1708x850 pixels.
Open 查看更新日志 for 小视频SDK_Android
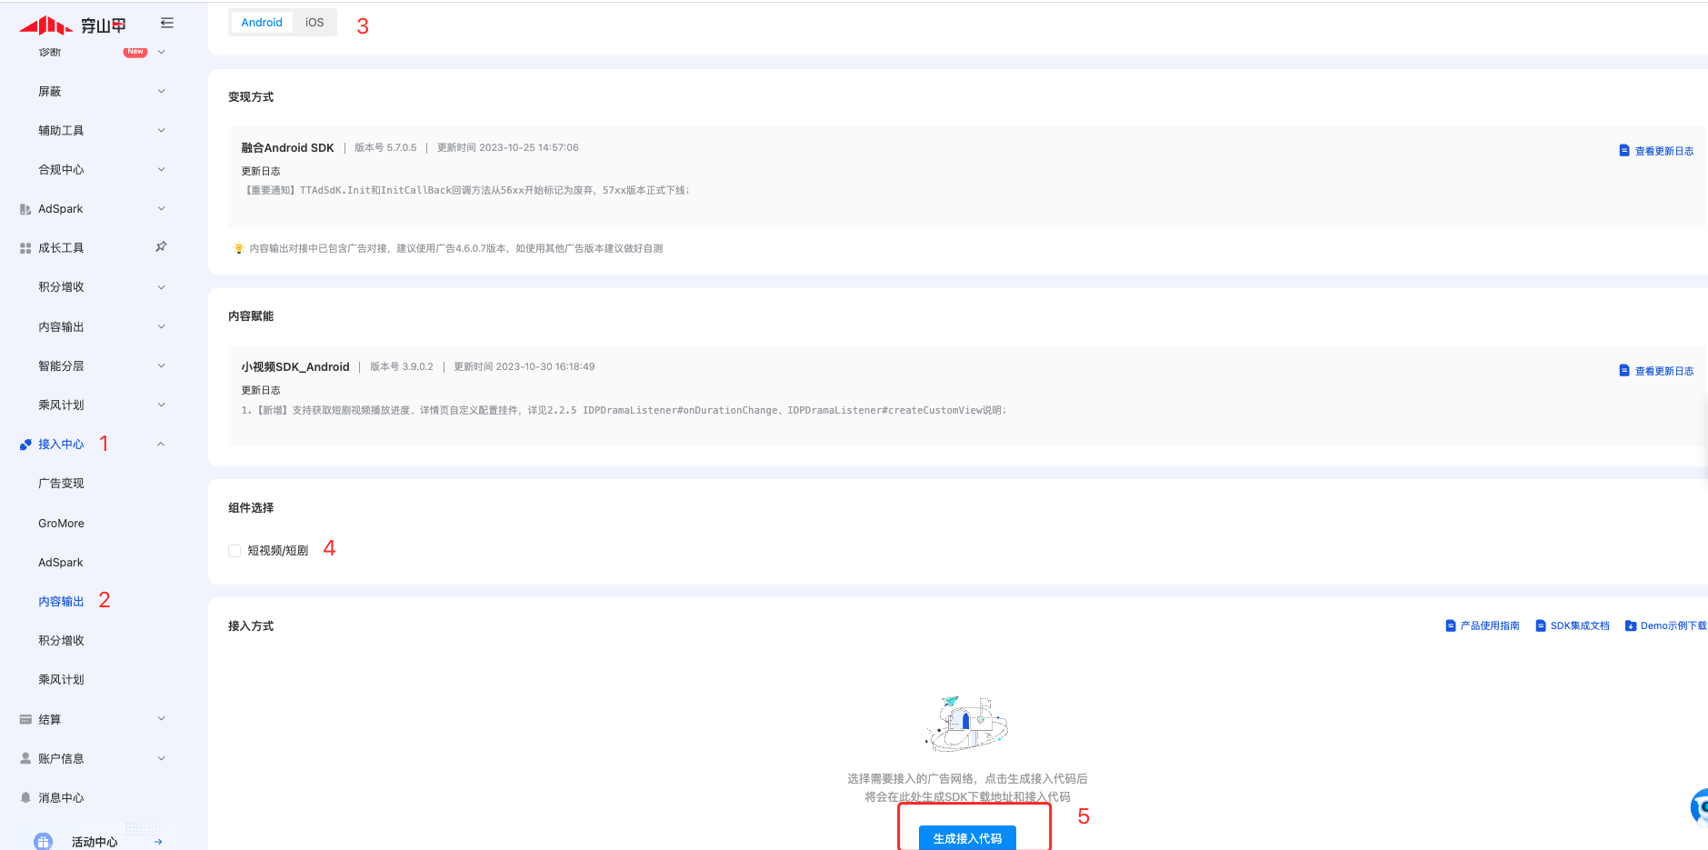pyautogui.click(x=1664, y=371)
